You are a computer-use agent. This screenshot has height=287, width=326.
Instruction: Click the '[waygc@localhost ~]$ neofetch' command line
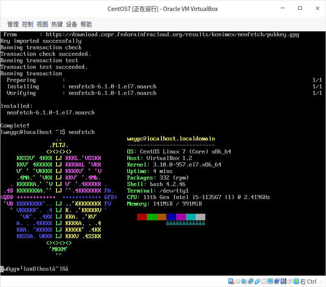click(x=48, y=132)
